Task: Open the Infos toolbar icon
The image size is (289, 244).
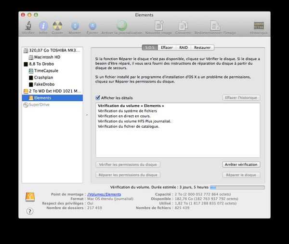Action: coord(43,26)
